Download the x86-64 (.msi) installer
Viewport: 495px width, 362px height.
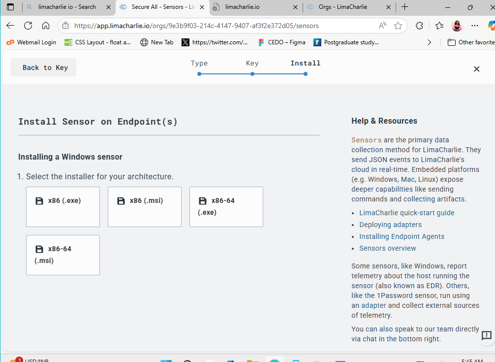(x=63, y=255)
